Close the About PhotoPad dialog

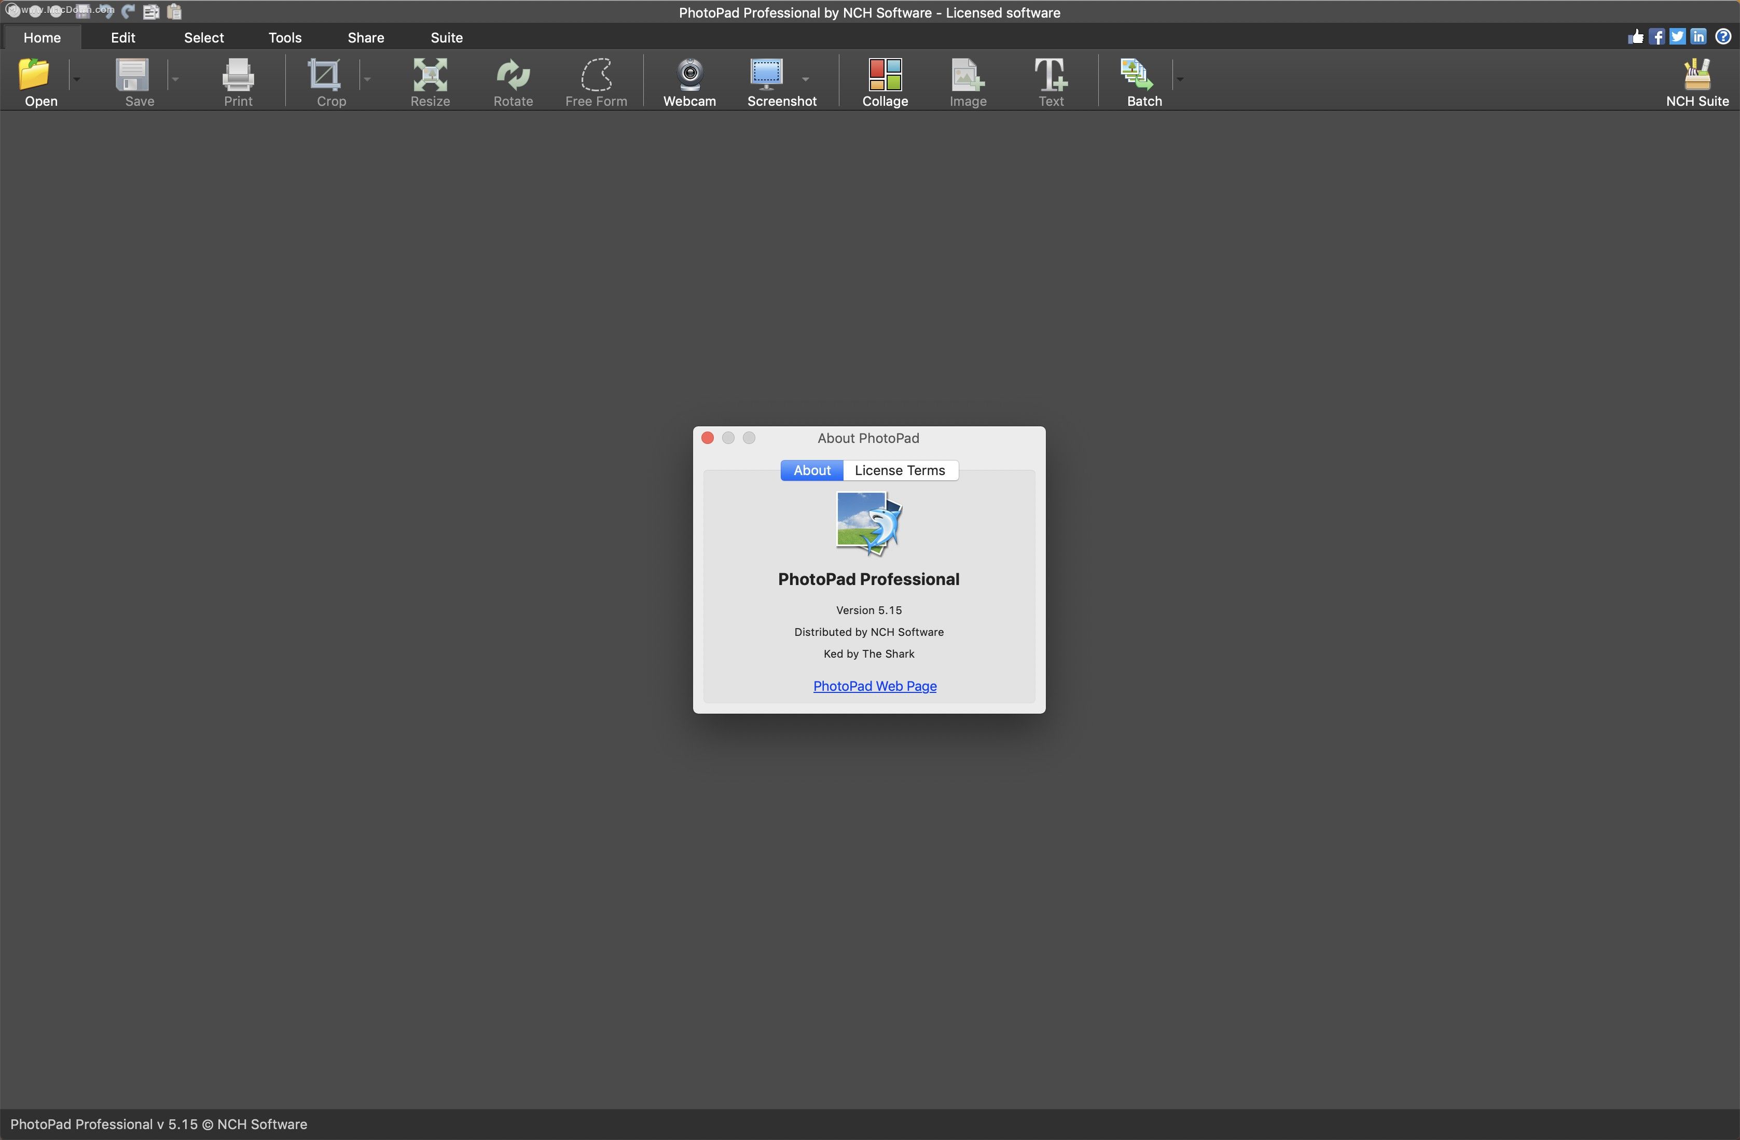(707, 438)
